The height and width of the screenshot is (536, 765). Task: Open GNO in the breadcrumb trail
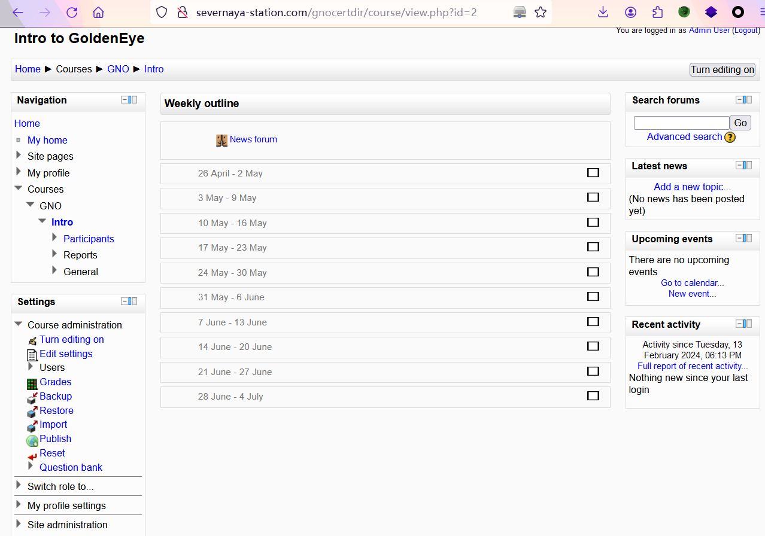(x=118, y=69)
